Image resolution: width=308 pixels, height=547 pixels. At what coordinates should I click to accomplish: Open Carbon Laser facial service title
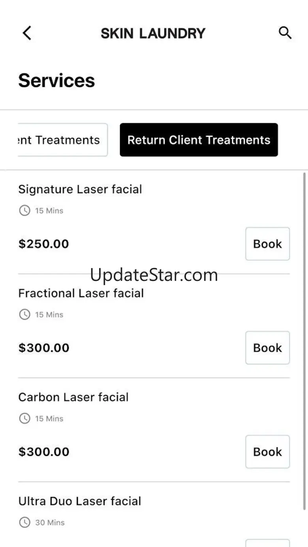click(x=73, y=397)
